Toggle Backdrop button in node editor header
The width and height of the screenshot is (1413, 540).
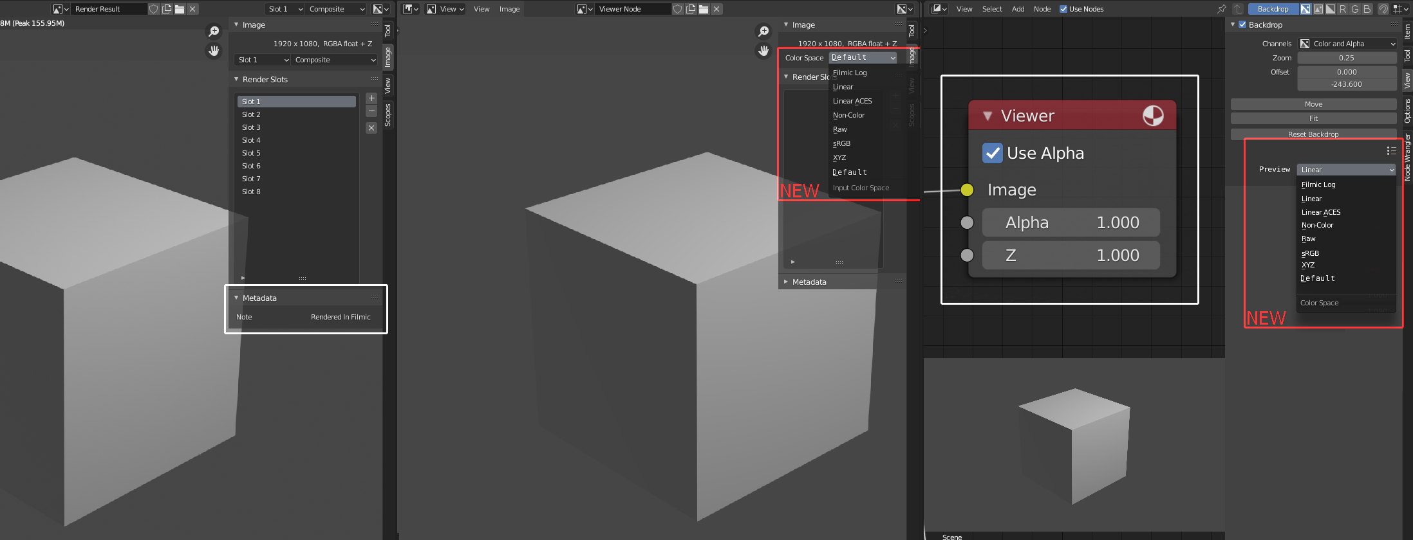point(1273,9)
